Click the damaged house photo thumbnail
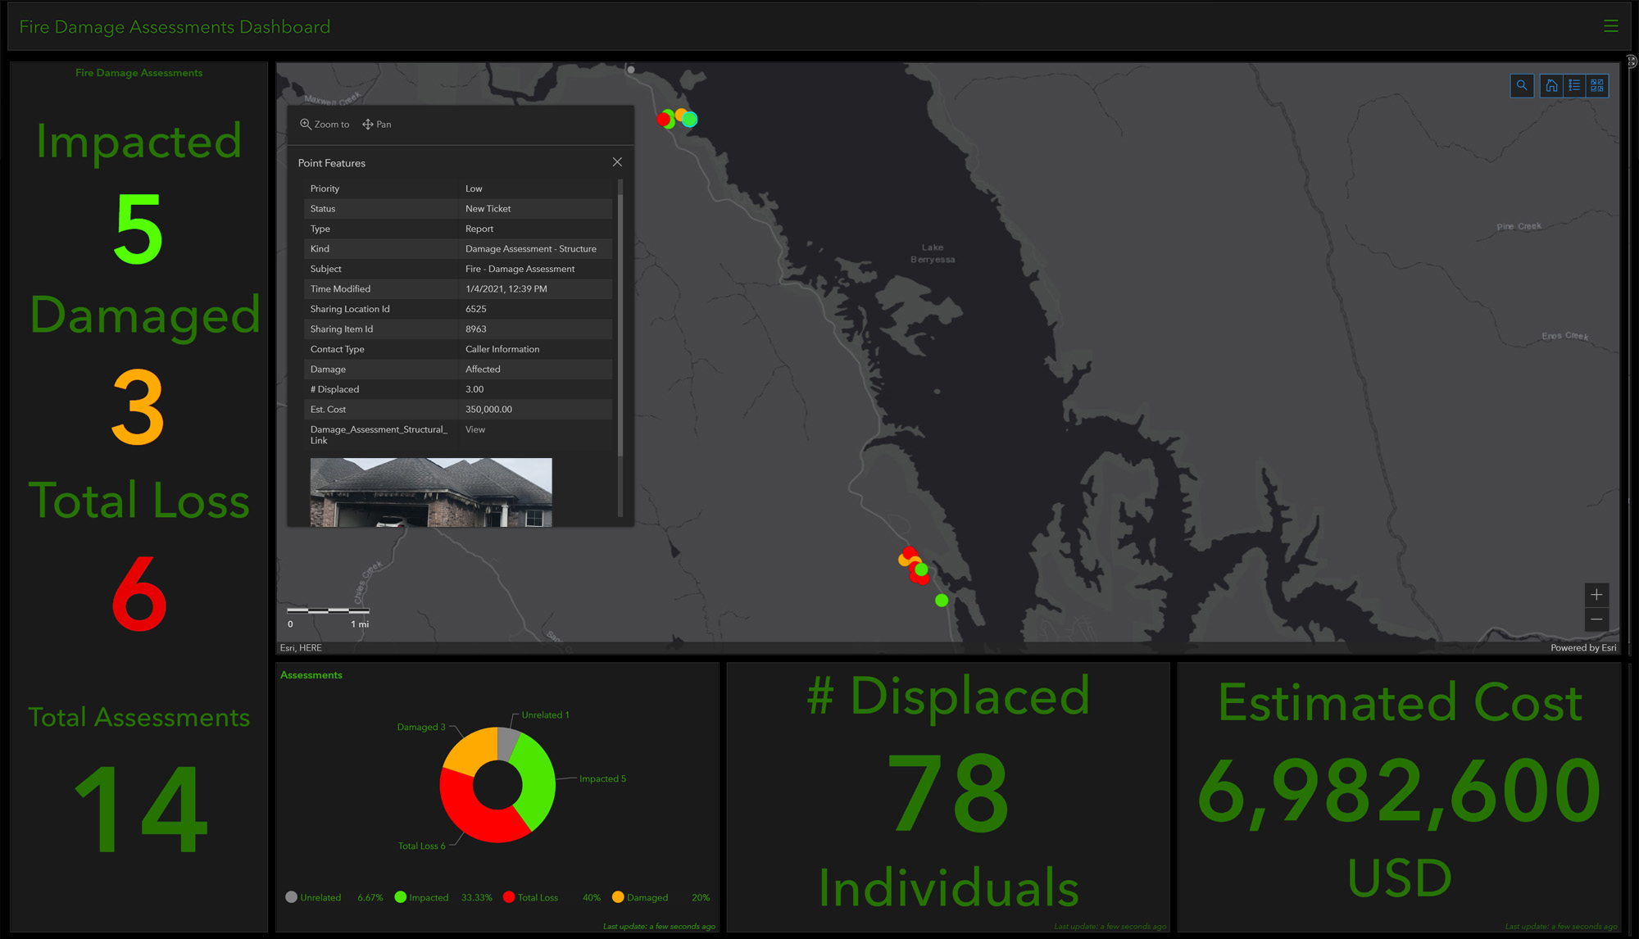 (x=431, y=492)
